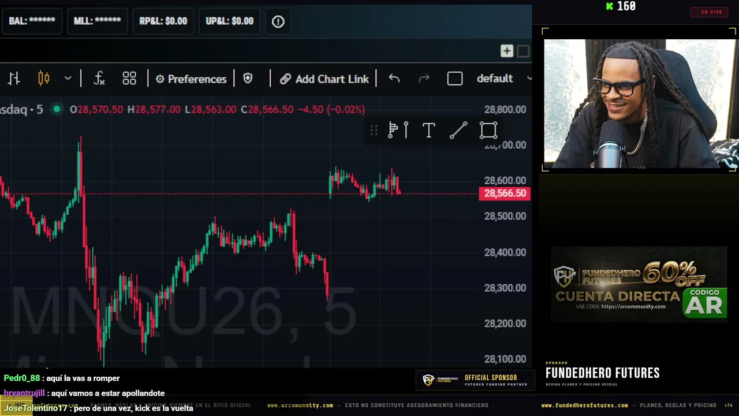The width and height of the screenshot is (739, 416).
Task: Click the open value O28,570.50
Action: coord(96,109)
